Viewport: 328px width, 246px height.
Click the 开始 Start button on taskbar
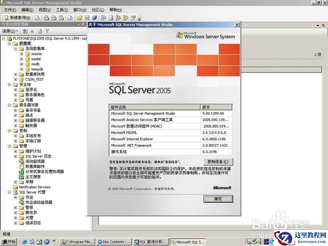coord(9,242)
